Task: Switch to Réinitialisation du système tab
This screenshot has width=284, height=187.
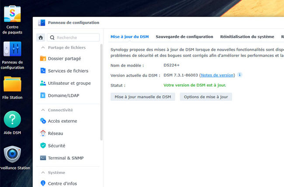Action: pos(247,37)
